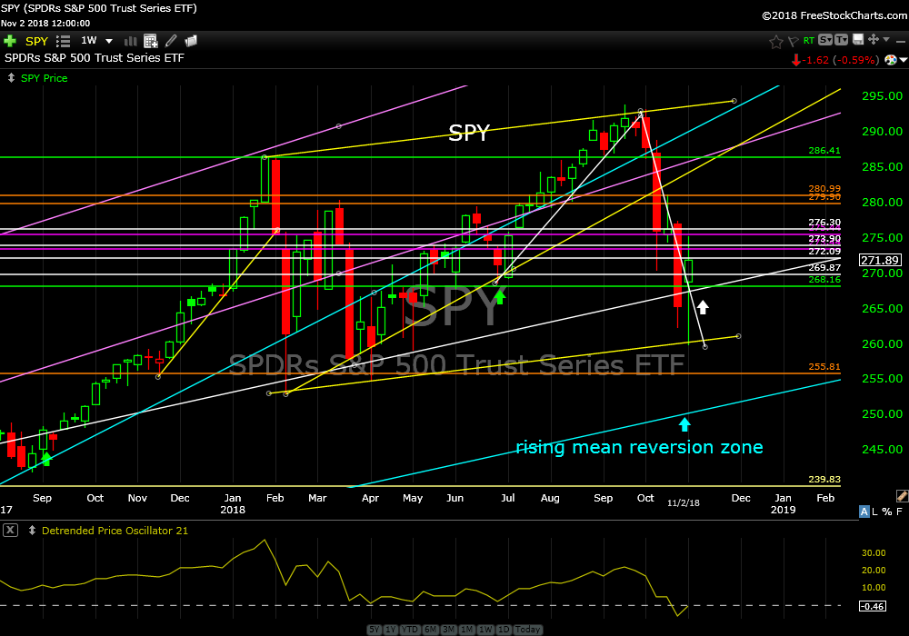Toggle the flag marker for SPY
Viewport: 909px width, 636px height.
792,41
